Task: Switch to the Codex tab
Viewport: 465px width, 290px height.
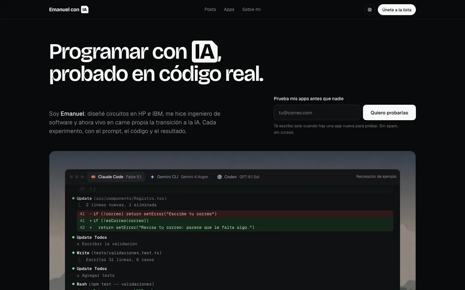Action: [x=238, y=177]
